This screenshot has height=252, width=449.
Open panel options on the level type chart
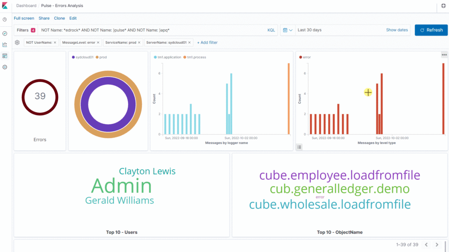pyautogui.click(x=444, y=55)
